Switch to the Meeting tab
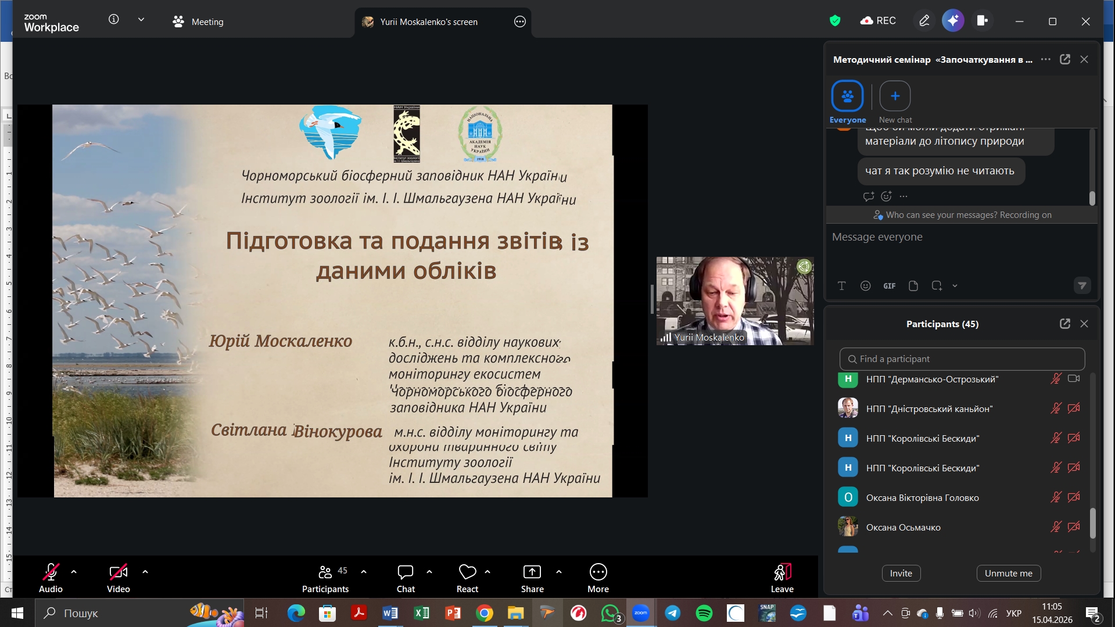The height and width of the screenshot is (627, 1115). point(198,22)
